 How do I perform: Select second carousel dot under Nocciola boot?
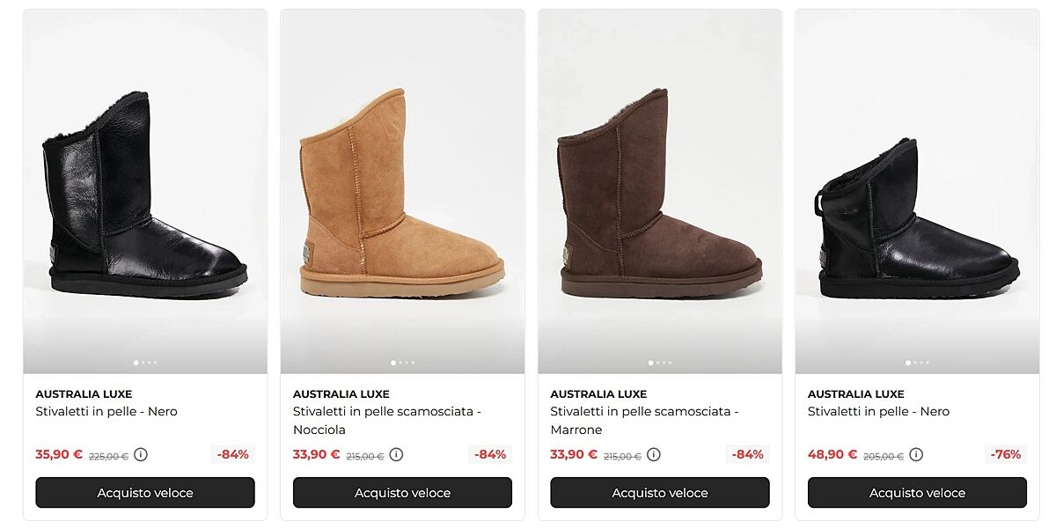pos(400,363)
